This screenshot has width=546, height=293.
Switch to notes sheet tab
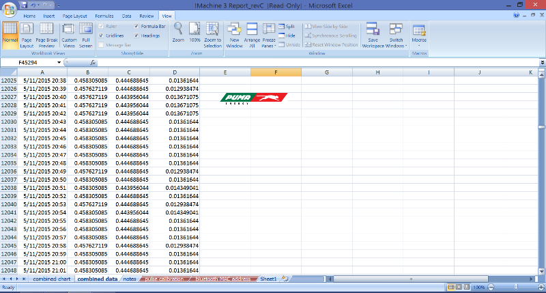click(130, 279)
